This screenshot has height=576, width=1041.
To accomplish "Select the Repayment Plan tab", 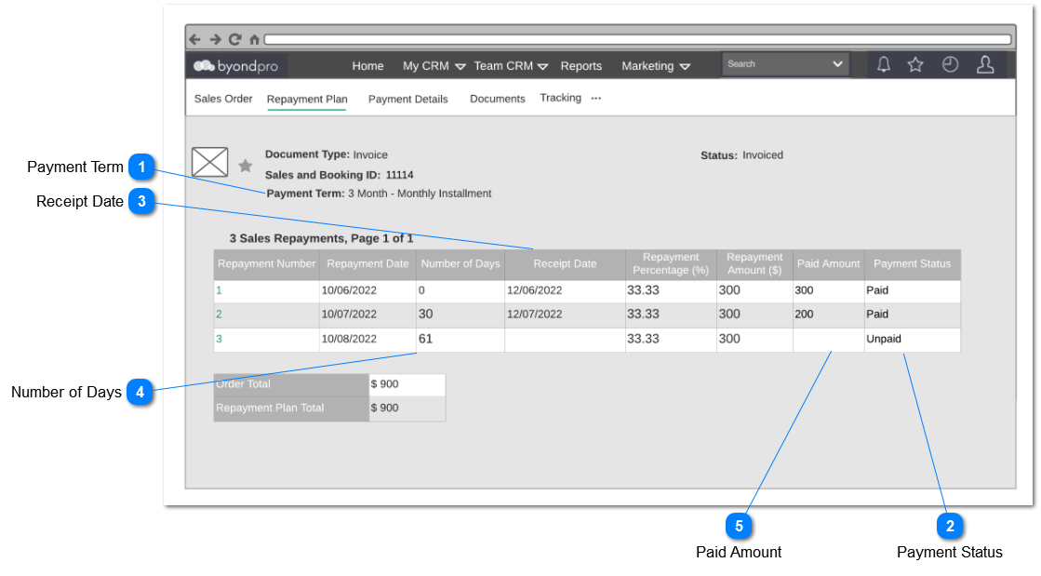I will (x=307, y=99).
